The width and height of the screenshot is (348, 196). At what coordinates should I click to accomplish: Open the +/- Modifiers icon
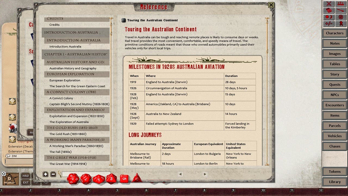(x=329, y=24)
